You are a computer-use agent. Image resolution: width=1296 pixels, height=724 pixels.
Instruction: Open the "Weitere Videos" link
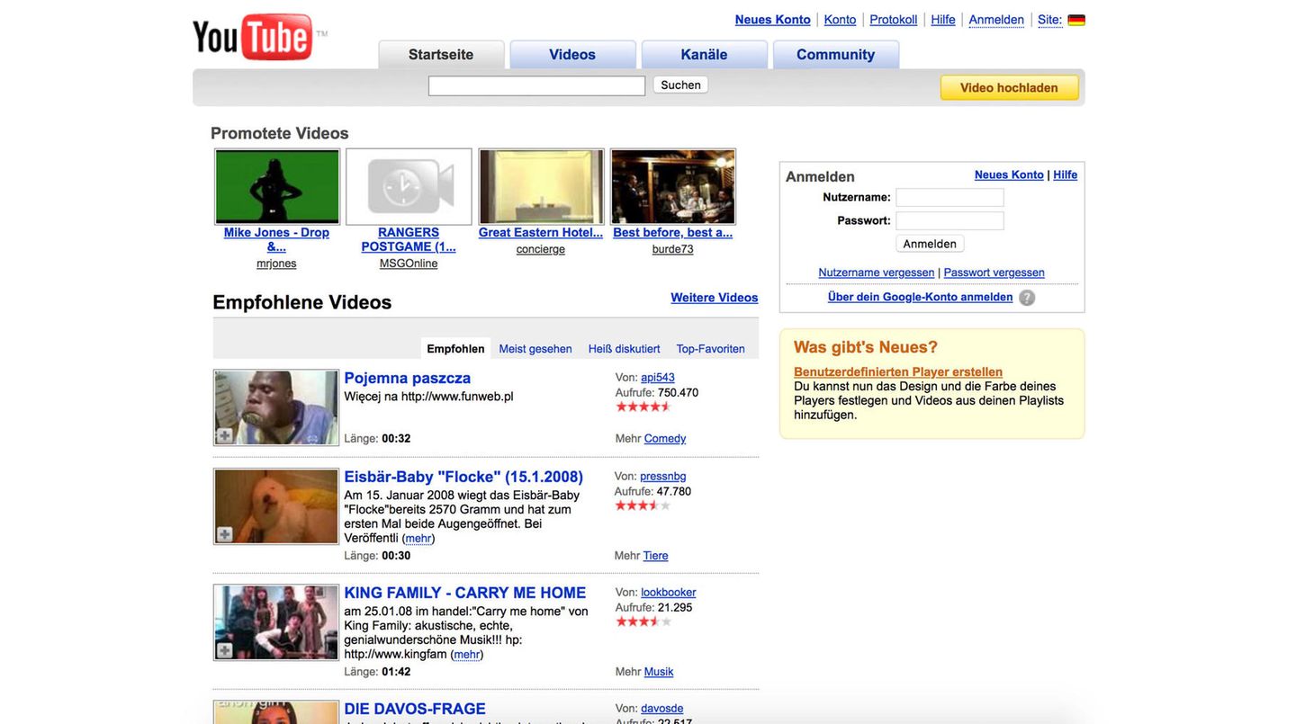coord(714,297)
